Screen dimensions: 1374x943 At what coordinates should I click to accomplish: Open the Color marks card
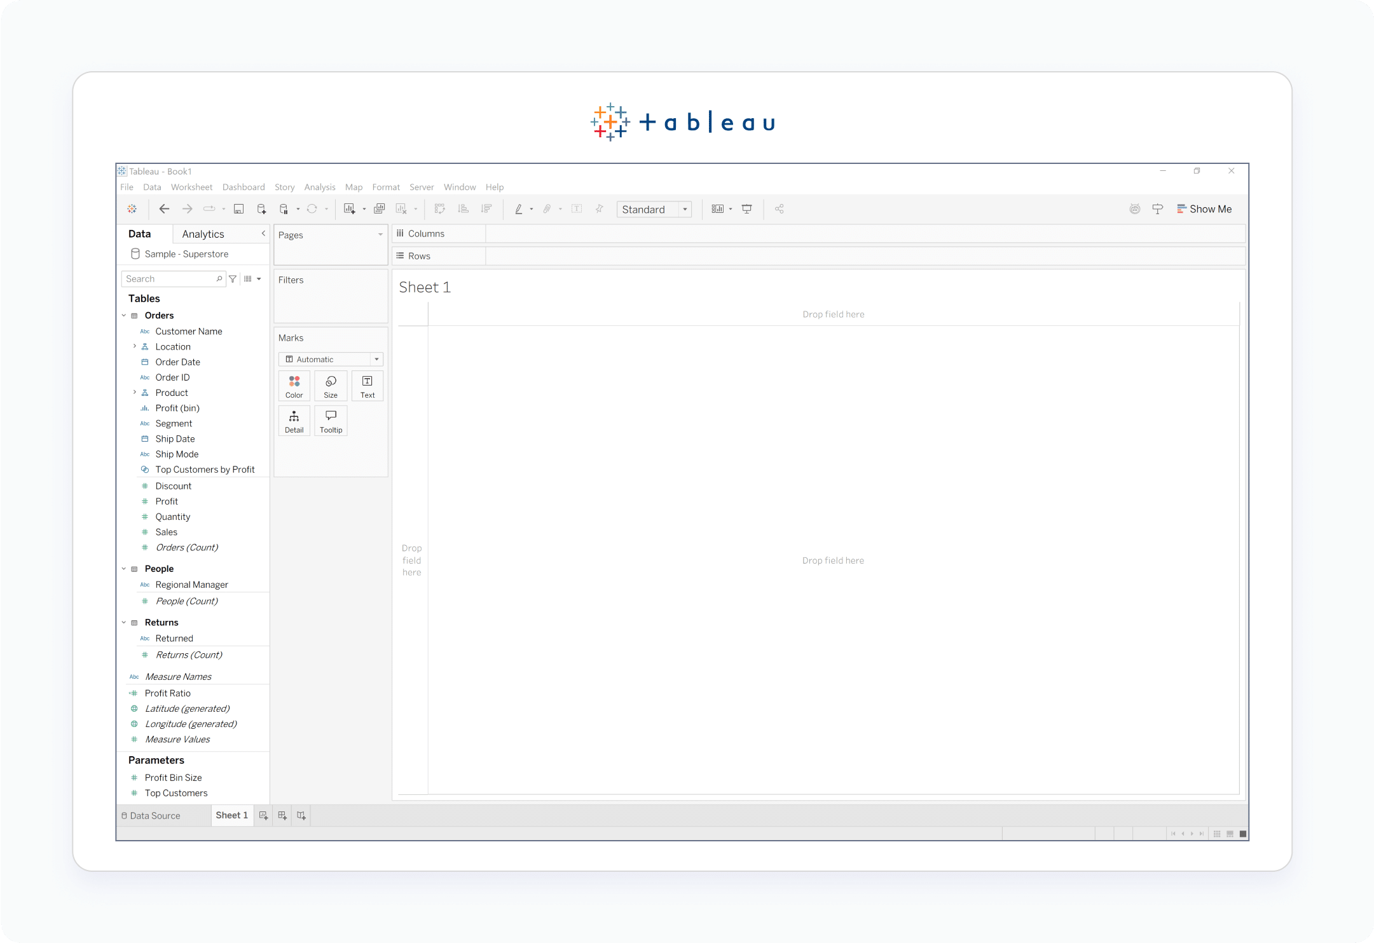(294, 386)
